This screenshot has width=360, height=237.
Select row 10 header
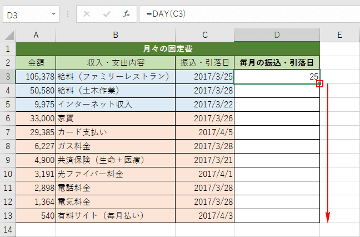click(8, 174)
